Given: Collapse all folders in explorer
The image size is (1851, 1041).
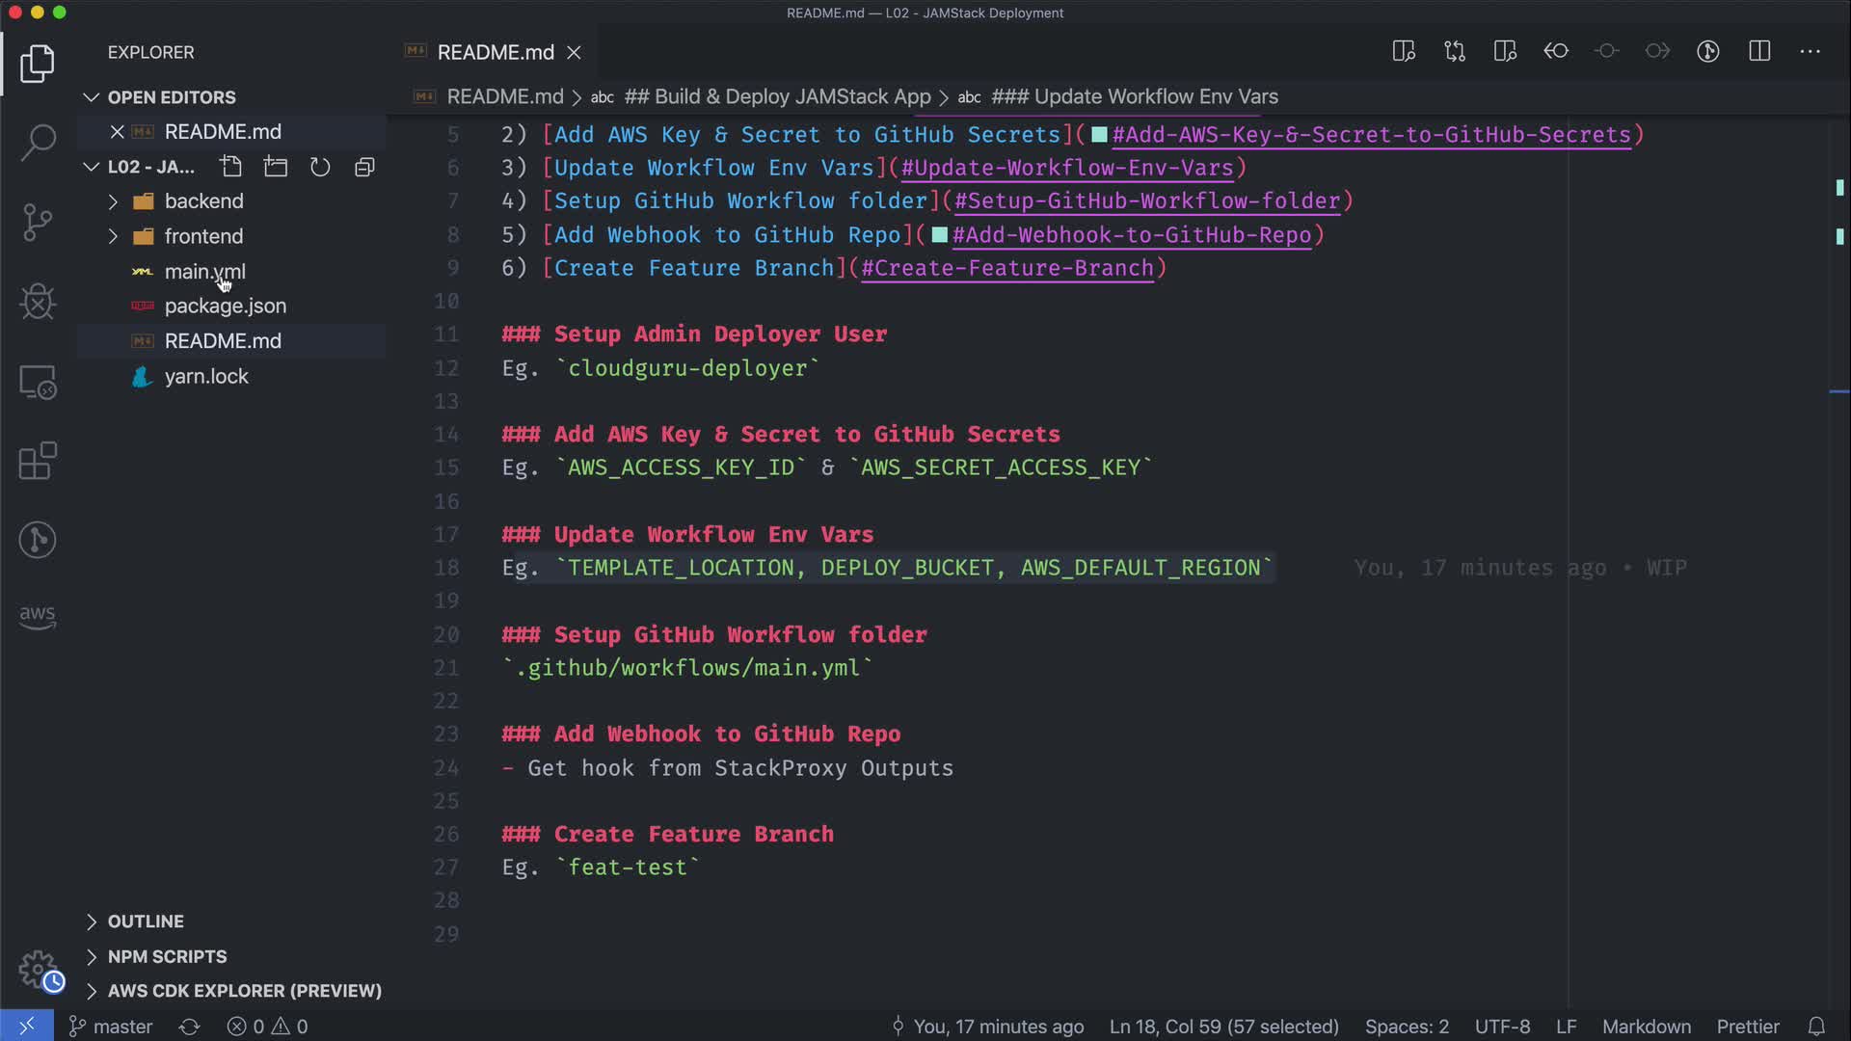Looking at the screenshot, I should [x=364, y=167].
